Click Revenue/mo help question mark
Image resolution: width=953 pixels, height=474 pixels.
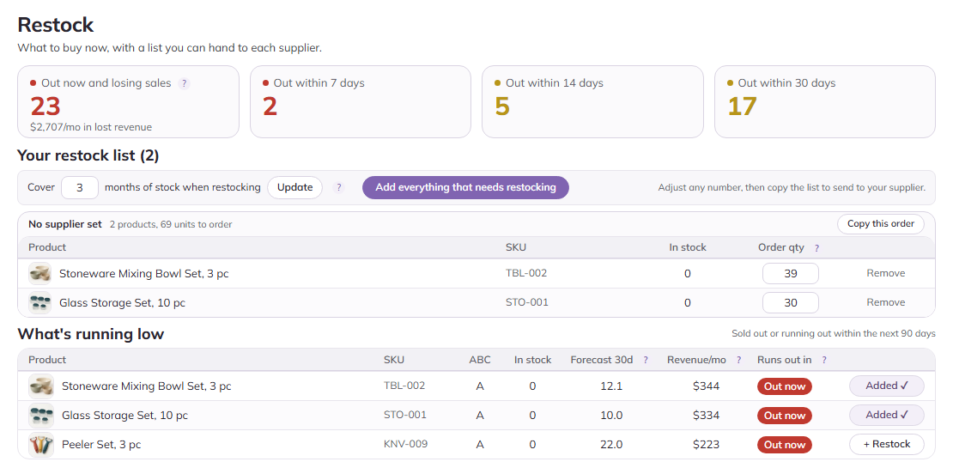[x=738, y=360]
